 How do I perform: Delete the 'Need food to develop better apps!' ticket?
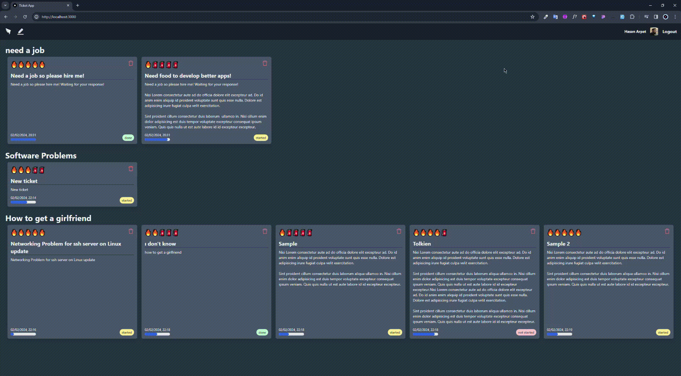[265, 63]
